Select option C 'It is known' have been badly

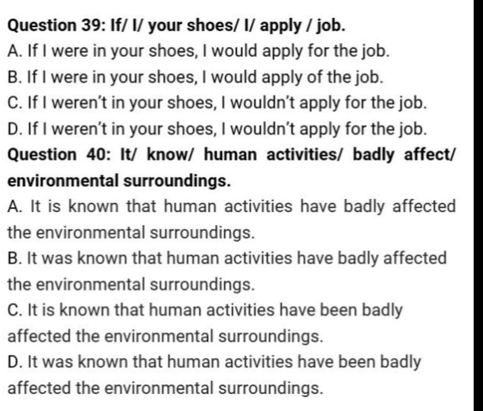[x=205, y=323]
